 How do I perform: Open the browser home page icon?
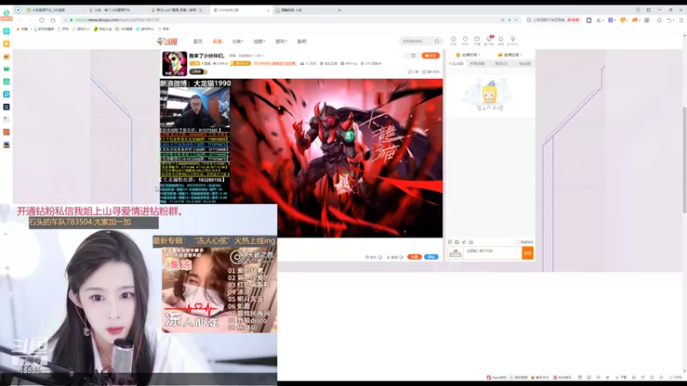pyautogui.click(x=53, y=20)
